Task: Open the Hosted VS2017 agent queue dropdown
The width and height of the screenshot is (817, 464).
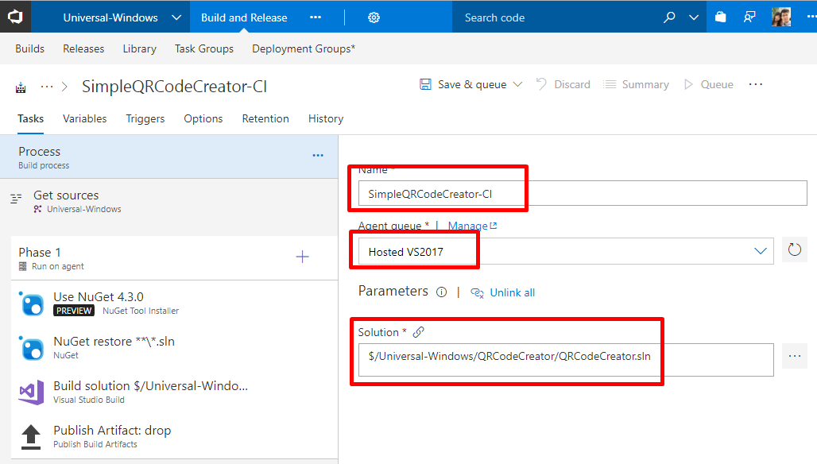Action: point(566,252)
